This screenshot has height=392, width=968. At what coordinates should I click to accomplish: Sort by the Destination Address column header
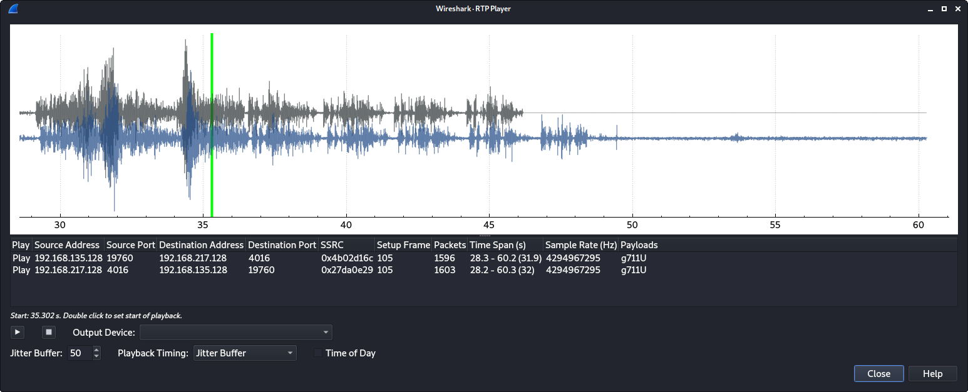pyautogui.click(x=201, y=245)
